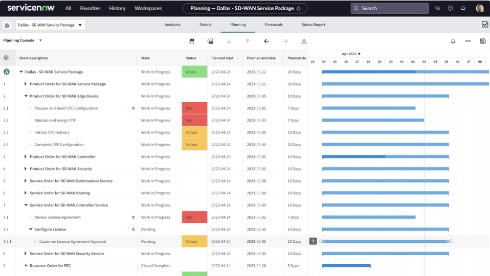Expand Product Order for SD-WAN Controller

[25, 157]
